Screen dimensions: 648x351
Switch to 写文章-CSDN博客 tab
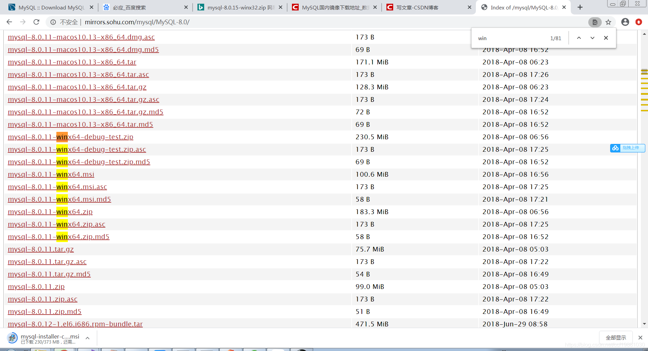(x=429, y=7)
